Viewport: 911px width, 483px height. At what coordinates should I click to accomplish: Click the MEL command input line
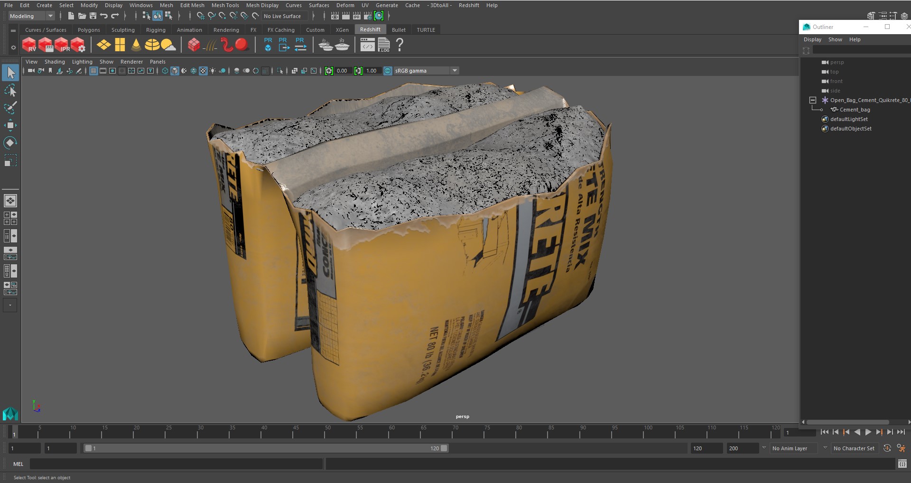coord(176,464)
